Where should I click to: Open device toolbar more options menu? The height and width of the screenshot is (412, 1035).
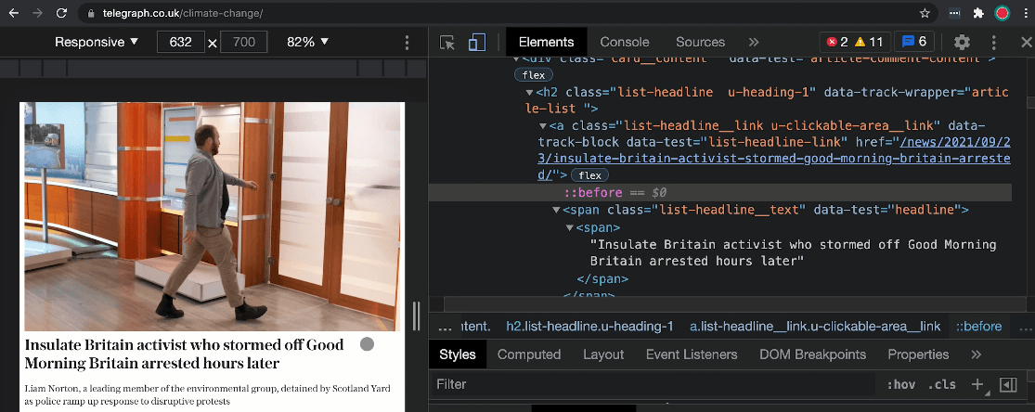pos(407,43)
